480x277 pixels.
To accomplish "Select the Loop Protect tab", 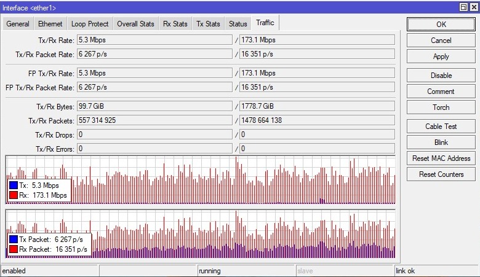I will coord(90,24).
